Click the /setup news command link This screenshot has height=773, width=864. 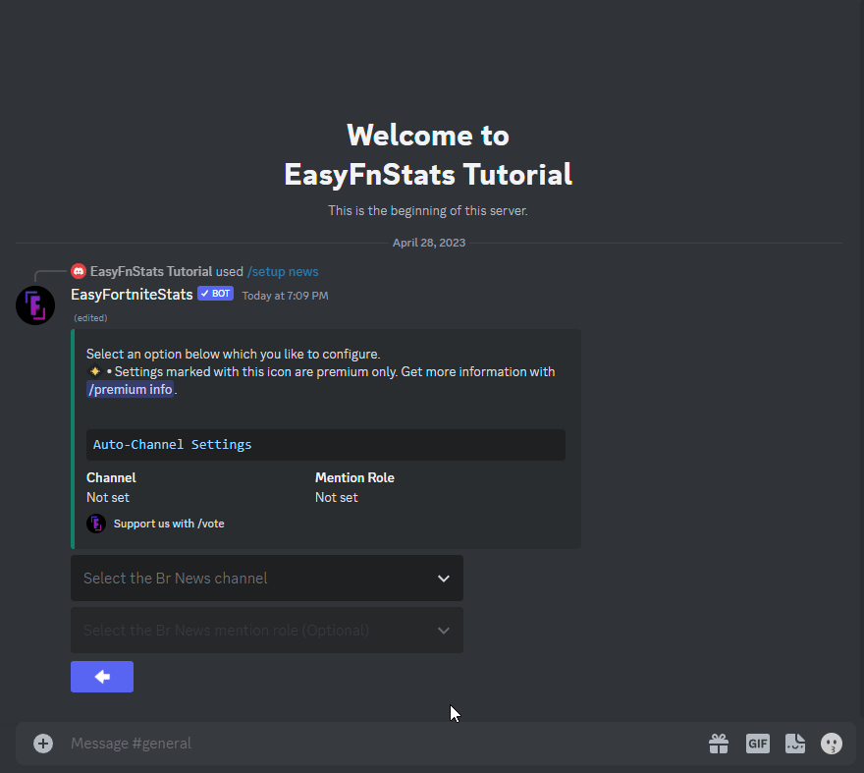coord(283,272)
